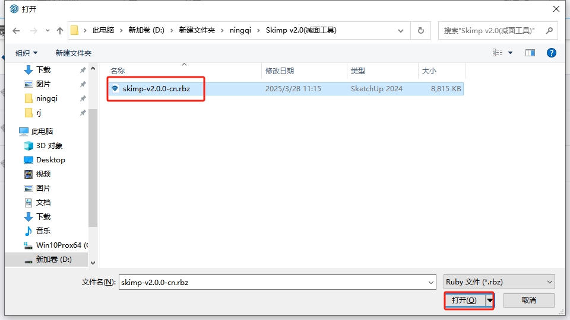
Task: Open Win10Prox64 drive in sidebar
Action: click(x=55, y=245)
